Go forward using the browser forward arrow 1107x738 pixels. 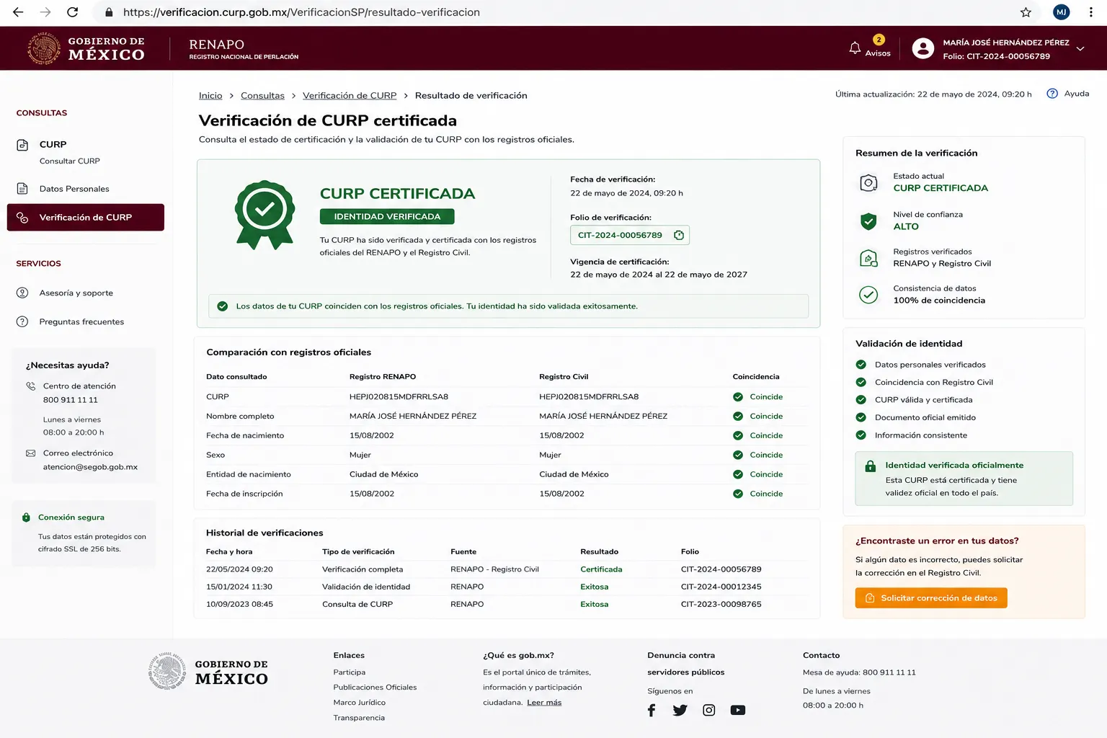45,12
